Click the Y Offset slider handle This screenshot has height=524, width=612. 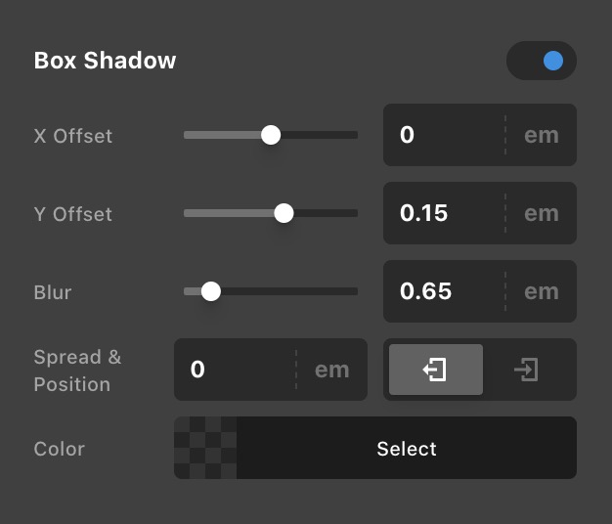[284, 213]
